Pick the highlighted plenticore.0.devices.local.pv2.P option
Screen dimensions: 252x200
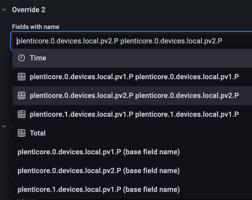[134, 96]
